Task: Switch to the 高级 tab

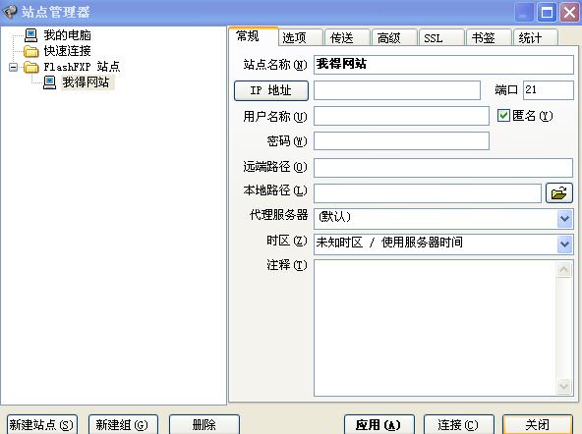Action: (x=394, y=38)
